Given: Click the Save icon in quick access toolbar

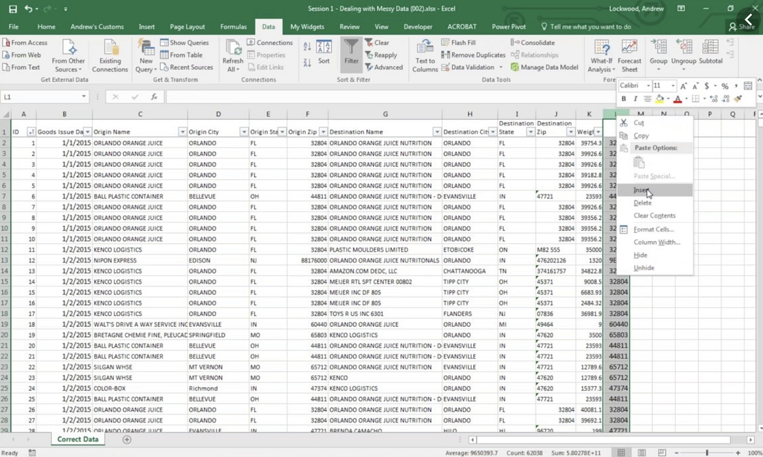Looking at the screenshot, I should pyautogui.click(x=13, y=9).
